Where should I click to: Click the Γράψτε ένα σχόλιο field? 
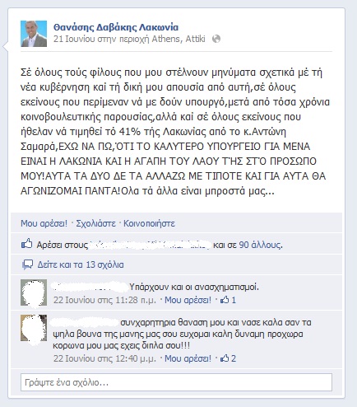click(x=176, y=382)
